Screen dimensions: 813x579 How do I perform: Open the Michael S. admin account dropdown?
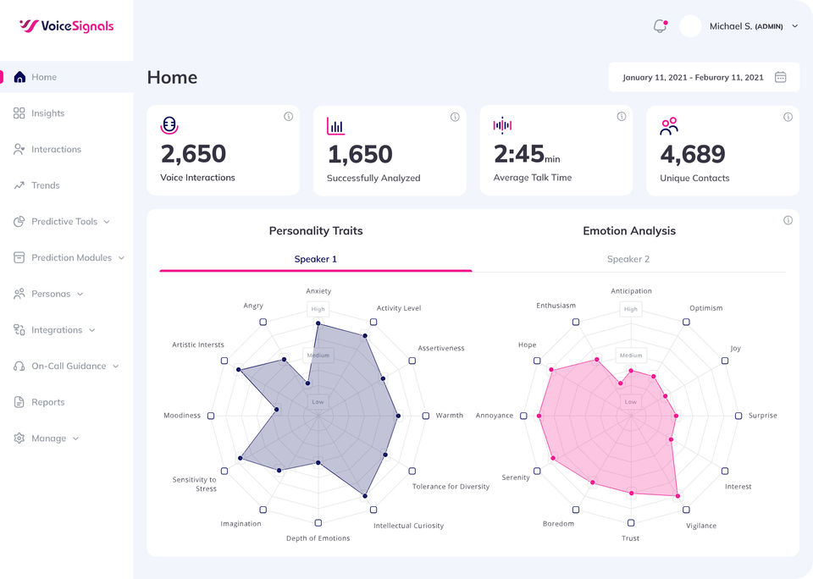click(794, 26)
